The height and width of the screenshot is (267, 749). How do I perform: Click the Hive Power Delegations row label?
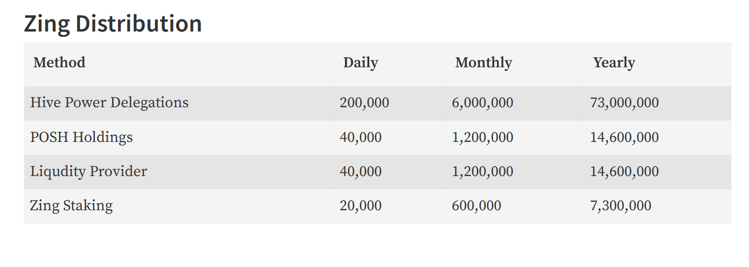point(110,102)
